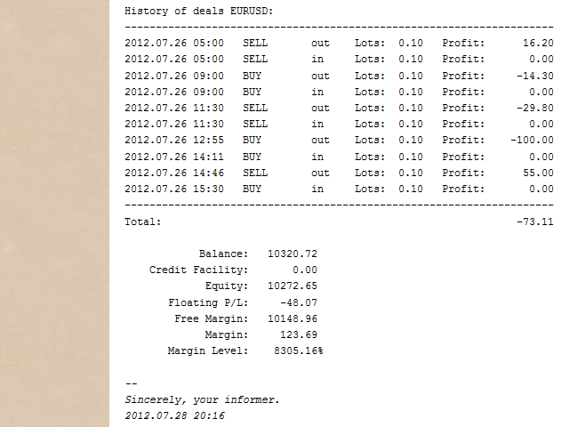The height and width of the screenshot is (427, 569).
Task: Click the -29.80 profit amount
Action: [x=534, y=108]
